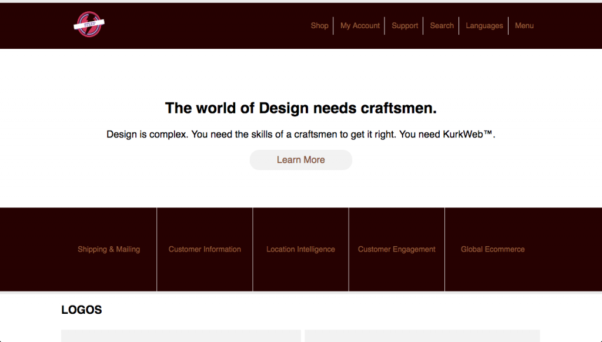
Task: Select Location Intelligence link
Action: tap(300, 249)
